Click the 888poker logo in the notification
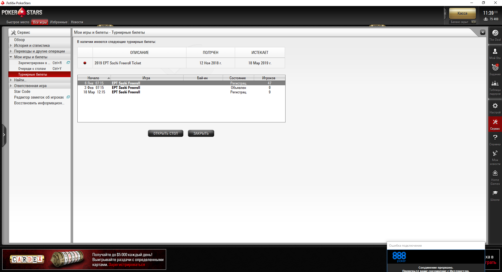This screenshot has height=272, width=502. pos(399,257)
